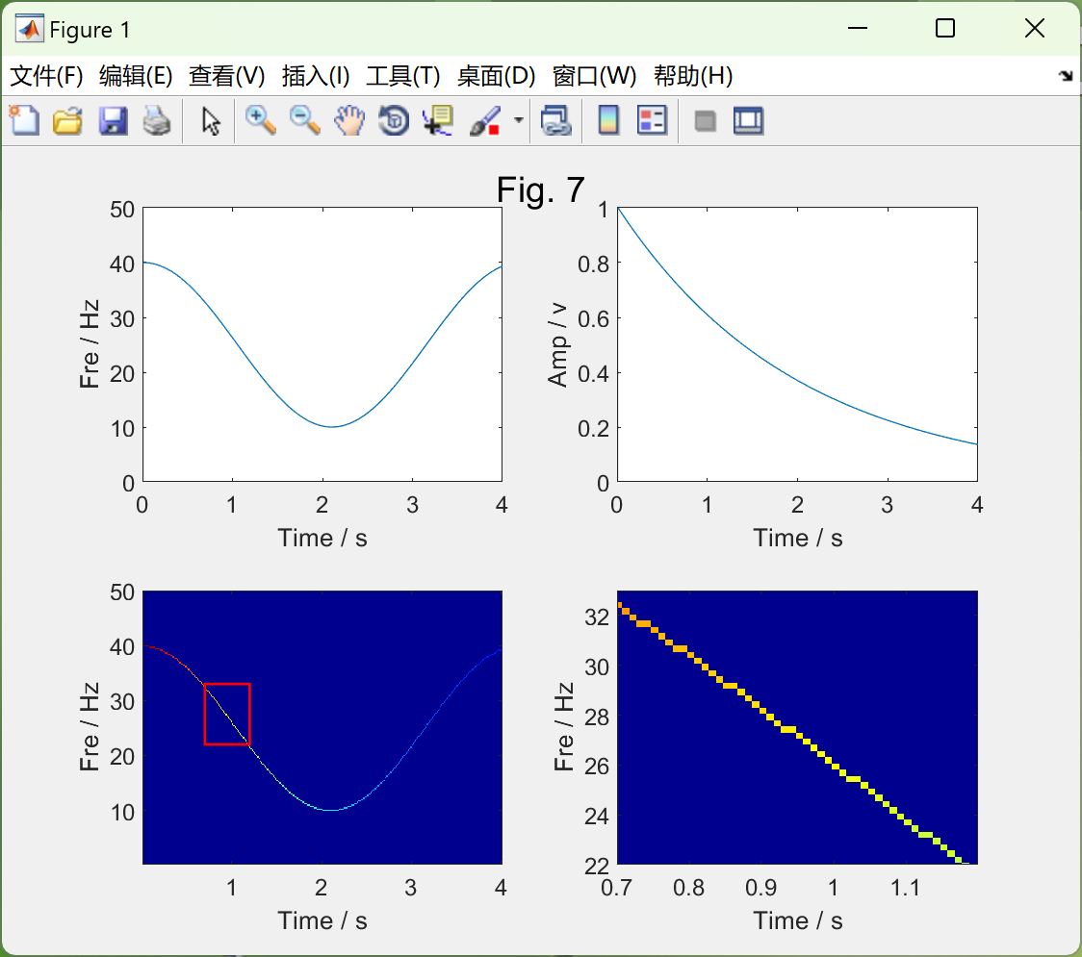Maximize the Figure 1 window
This screenshot has width=1082, height=957.
point(945,28)
